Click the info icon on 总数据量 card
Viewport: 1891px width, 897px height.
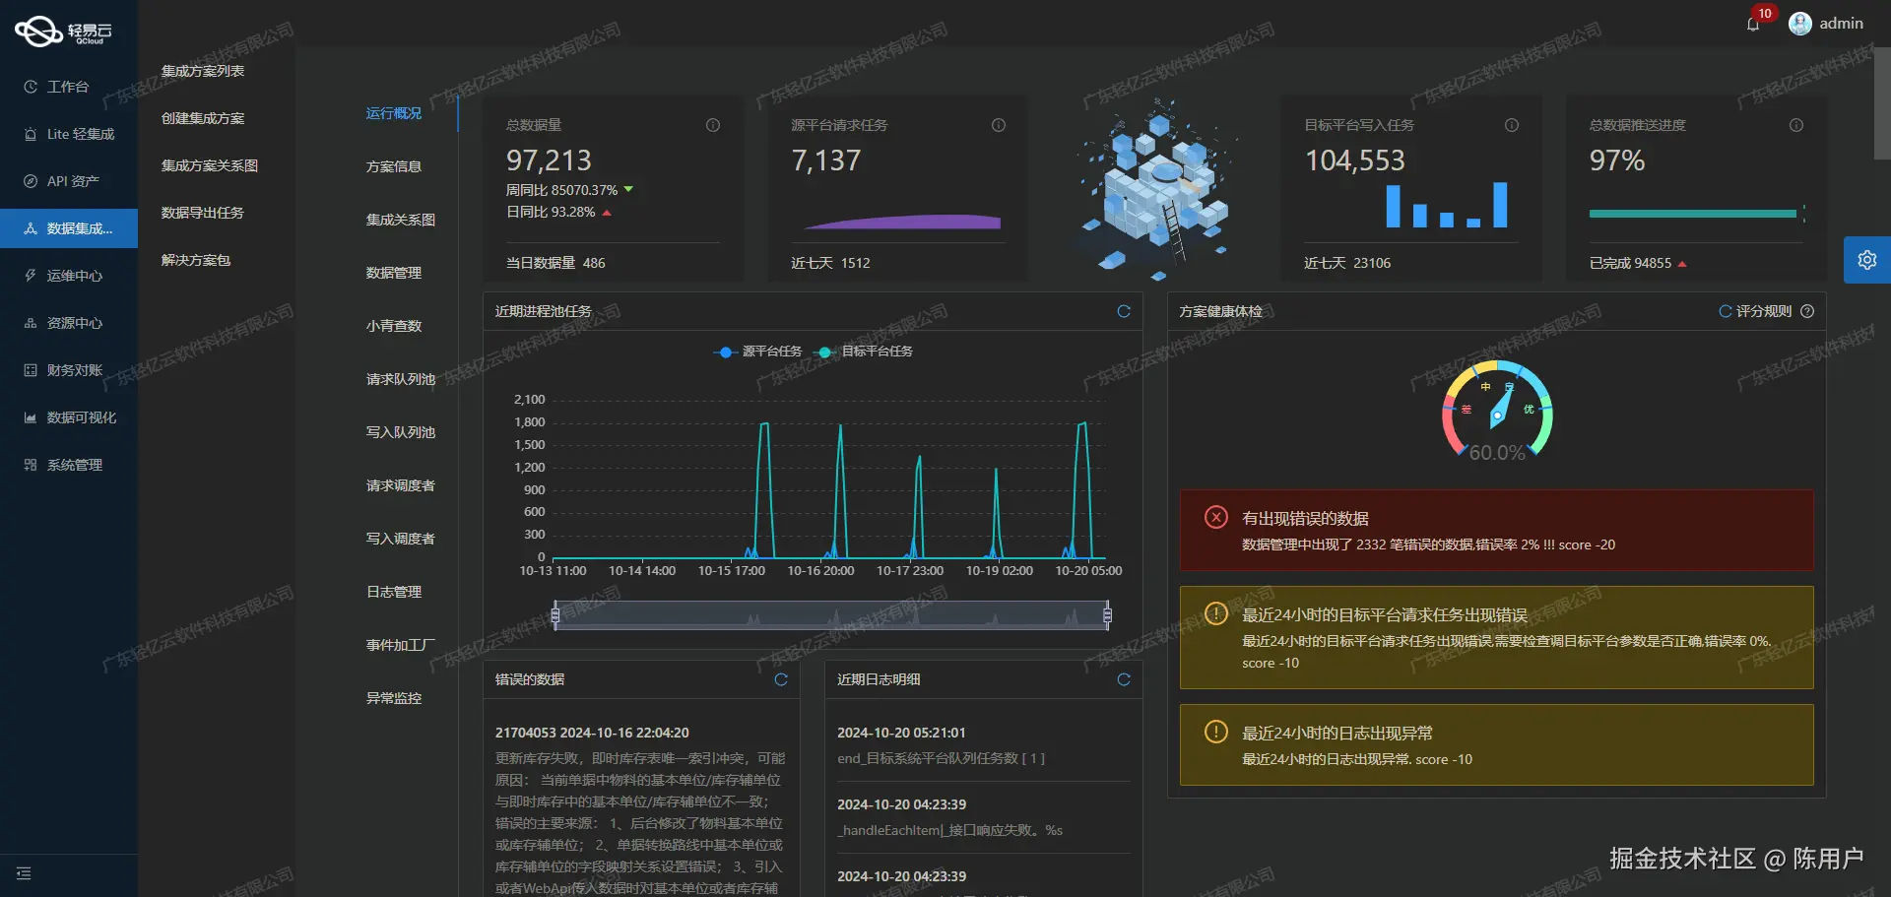tap(713, 125)
